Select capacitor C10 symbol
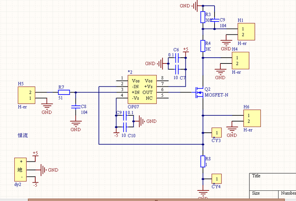 coord(125,127)
